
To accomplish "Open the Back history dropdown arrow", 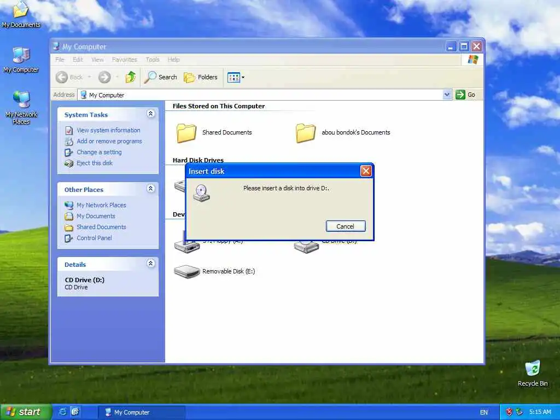I will (89, 77).
